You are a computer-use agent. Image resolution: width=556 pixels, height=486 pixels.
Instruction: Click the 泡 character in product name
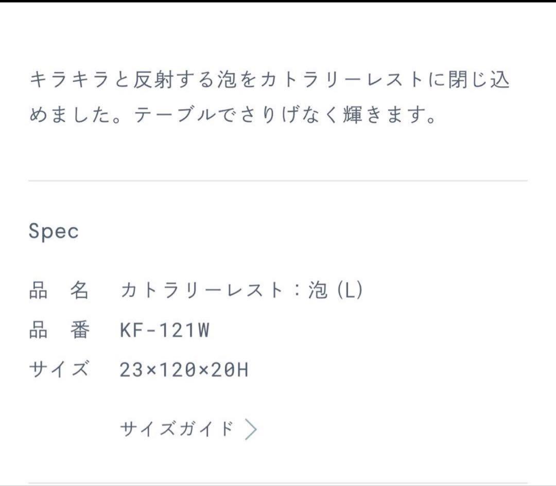pyautogui.click(x=318, y=291)
